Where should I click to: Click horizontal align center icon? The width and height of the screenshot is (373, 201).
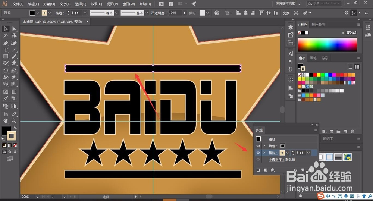pos(245,13)
